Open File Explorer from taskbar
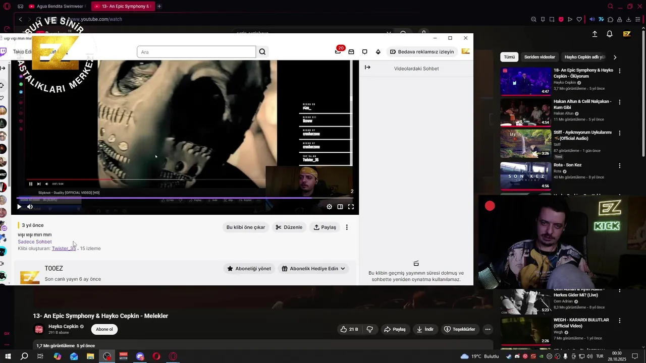 [x=90, y=356]
